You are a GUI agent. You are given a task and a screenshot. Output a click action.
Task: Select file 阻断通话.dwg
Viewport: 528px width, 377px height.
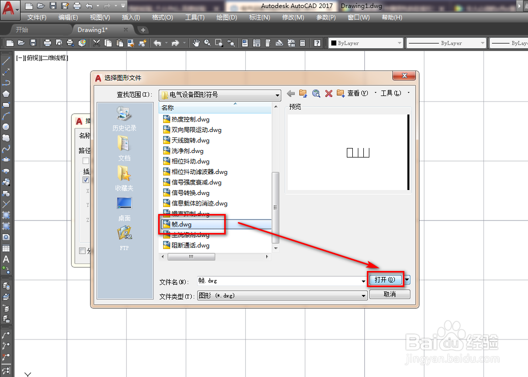click(x=187, y=245)
